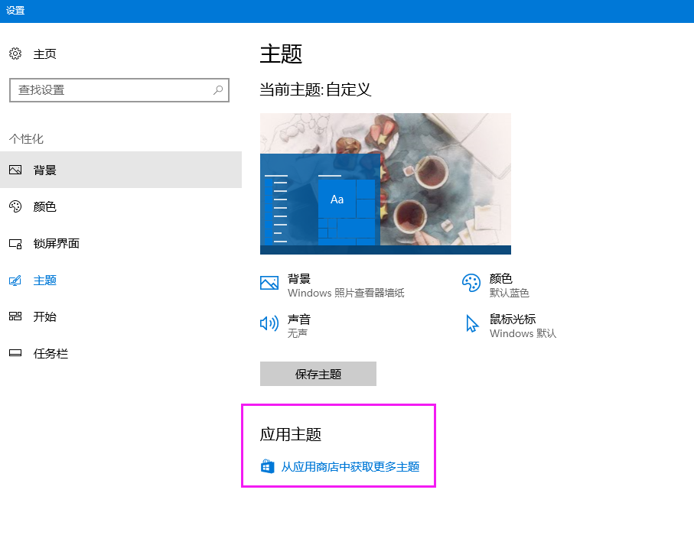Click the speaker icon for 声音
Screen dimensions: 694x558
point(269,323)
